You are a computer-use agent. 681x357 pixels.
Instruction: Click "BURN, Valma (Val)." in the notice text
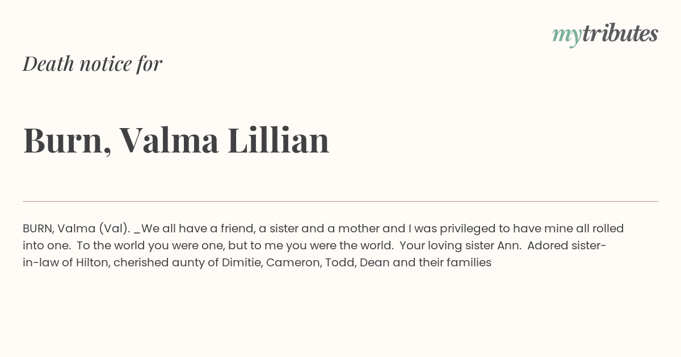[x=77, y=229]
